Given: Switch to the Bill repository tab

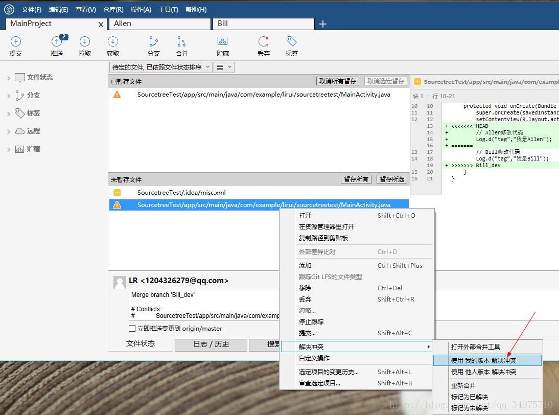Looking at the screenshot, I should click(263, 24).
